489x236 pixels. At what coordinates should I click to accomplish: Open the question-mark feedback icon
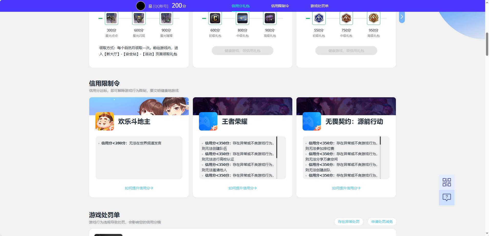tap(447, 197)
